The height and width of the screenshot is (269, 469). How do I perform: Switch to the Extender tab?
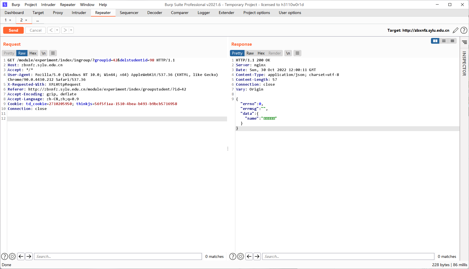pos(226,13)
